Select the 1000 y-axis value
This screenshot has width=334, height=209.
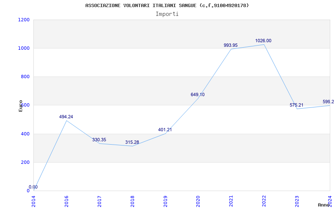click(x=24, y=48)
